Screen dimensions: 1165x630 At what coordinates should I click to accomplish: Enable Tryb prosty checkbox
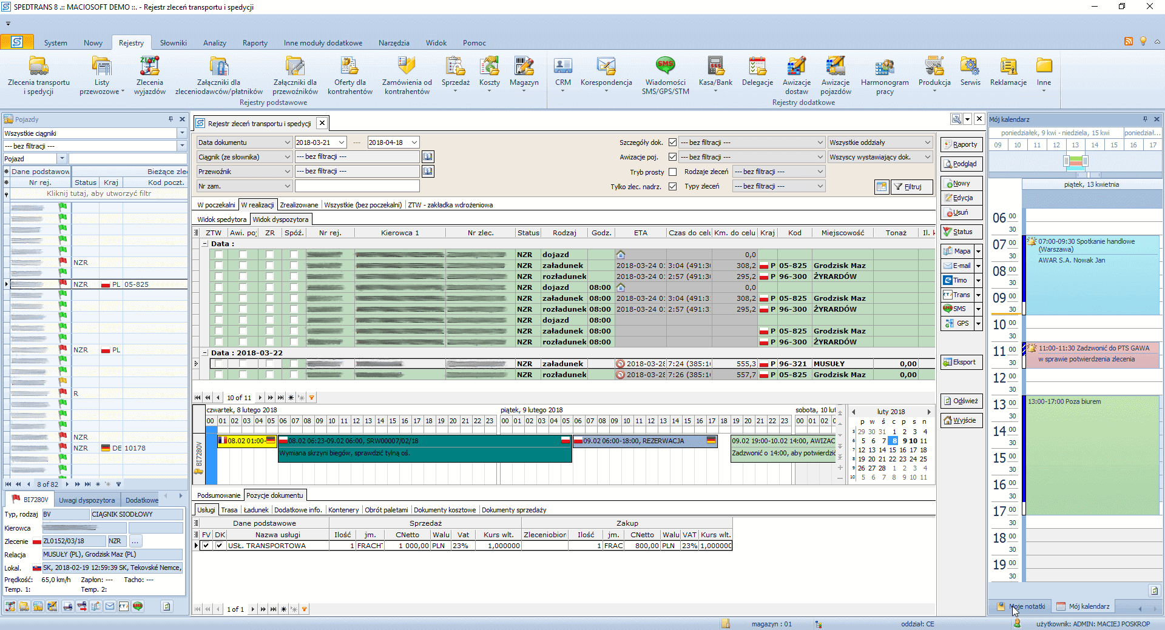point(672,172)
